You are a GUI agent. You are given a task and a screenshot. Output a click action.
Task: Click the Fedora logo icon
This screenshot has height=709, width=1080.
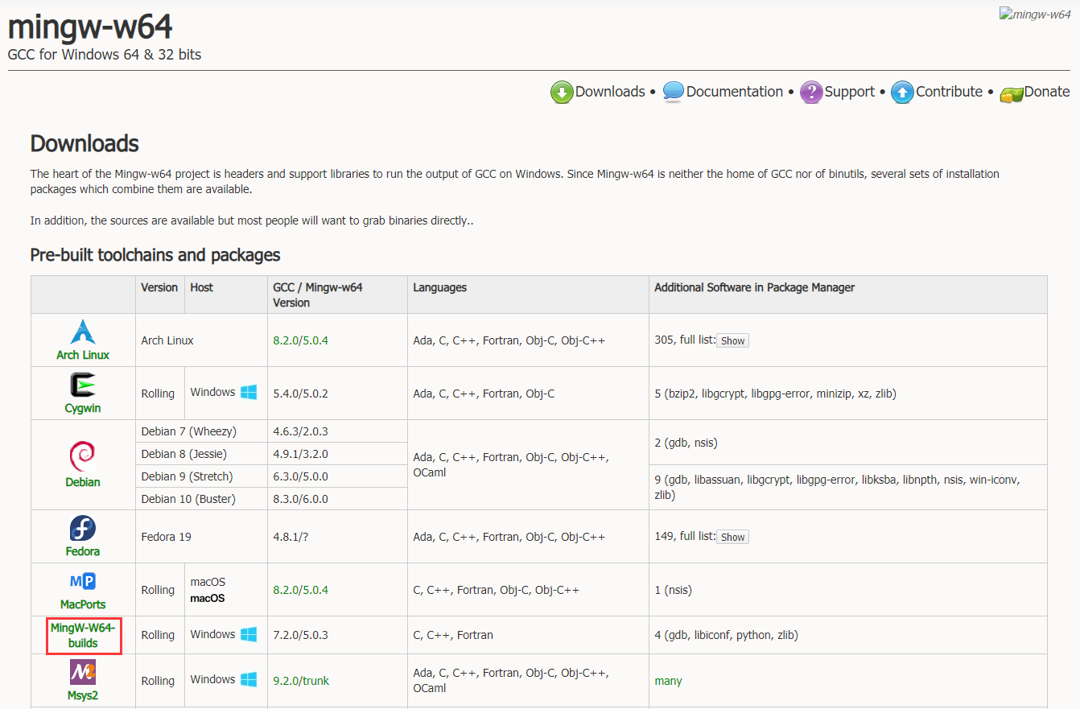[83, 529]
